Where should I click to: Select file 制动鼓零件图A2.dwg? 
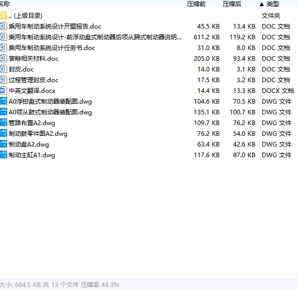[38, 133]
